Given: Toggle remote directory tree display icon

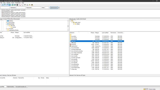Looking at the screenshot, I should [7, 5].
